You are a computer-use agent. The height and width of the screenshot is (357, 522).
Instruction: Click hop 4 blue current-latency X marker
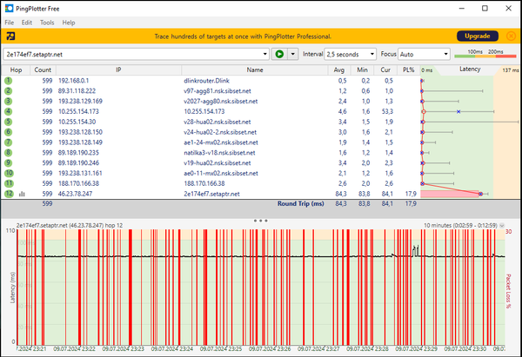coord(458,111)
